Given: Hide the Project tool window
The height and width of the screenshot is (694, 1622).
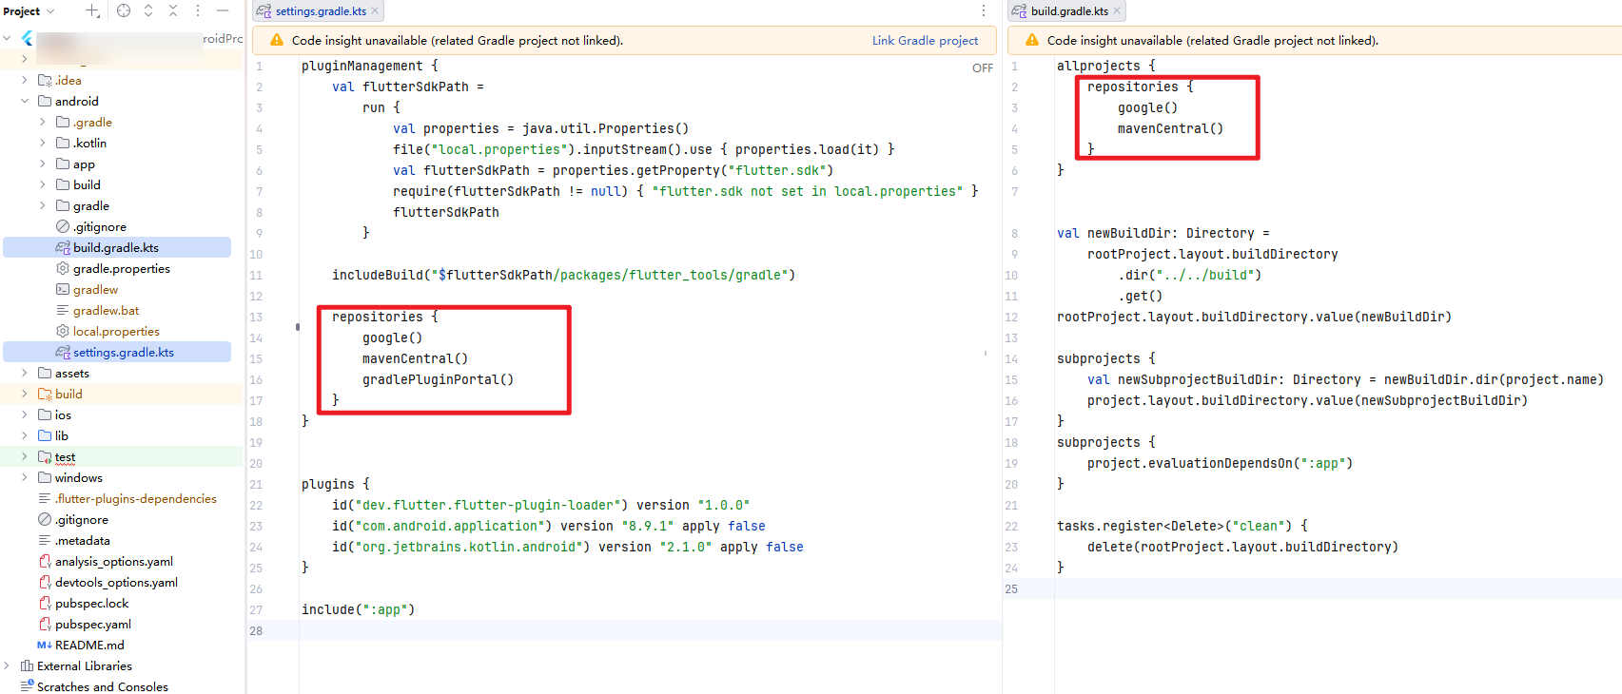Looking at the screenshot, I should pyautogui.click(x=223, y=10).
